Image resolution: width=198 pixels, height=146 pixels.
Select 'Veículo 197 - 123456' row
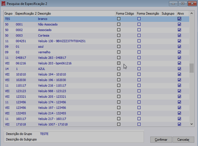click(97, 108)
